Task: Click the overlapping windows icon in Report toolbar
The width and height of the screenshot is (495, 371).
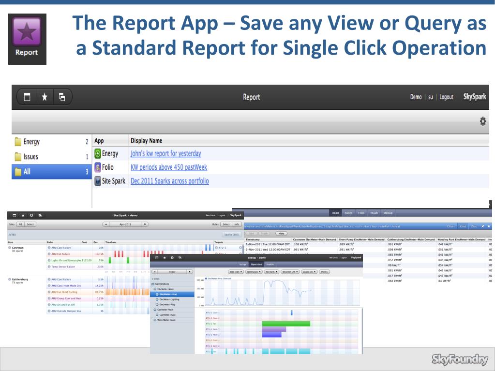Action: 62,97
